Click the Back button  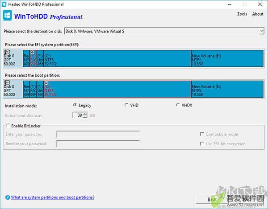point(212,199)
